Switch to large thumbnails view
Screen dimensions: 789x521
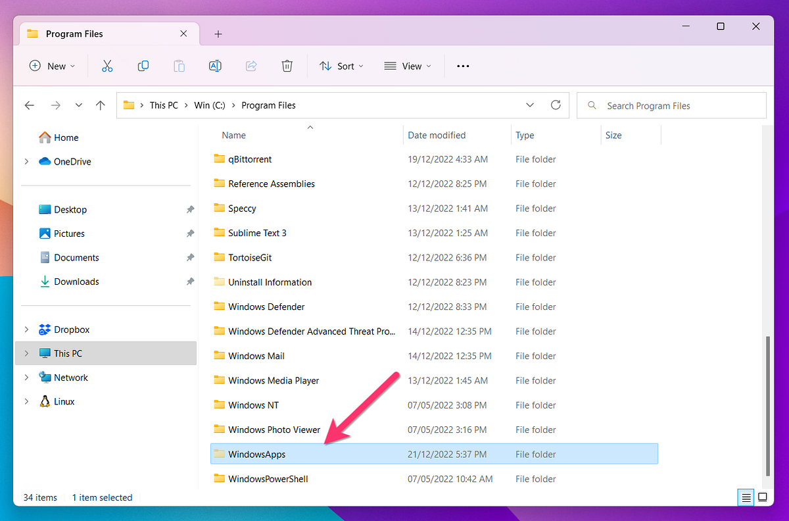[763, 497]
